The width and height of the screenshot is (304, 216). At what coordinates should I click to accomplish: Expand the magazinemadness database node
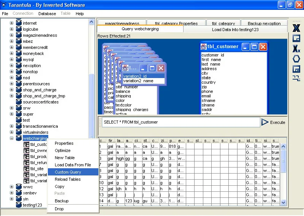(x=11, y=35)
